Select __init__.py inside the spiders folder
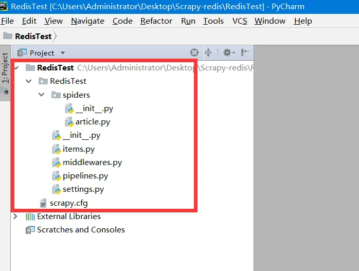Viewport: 359px width, 271px height. tap(94, 109)
